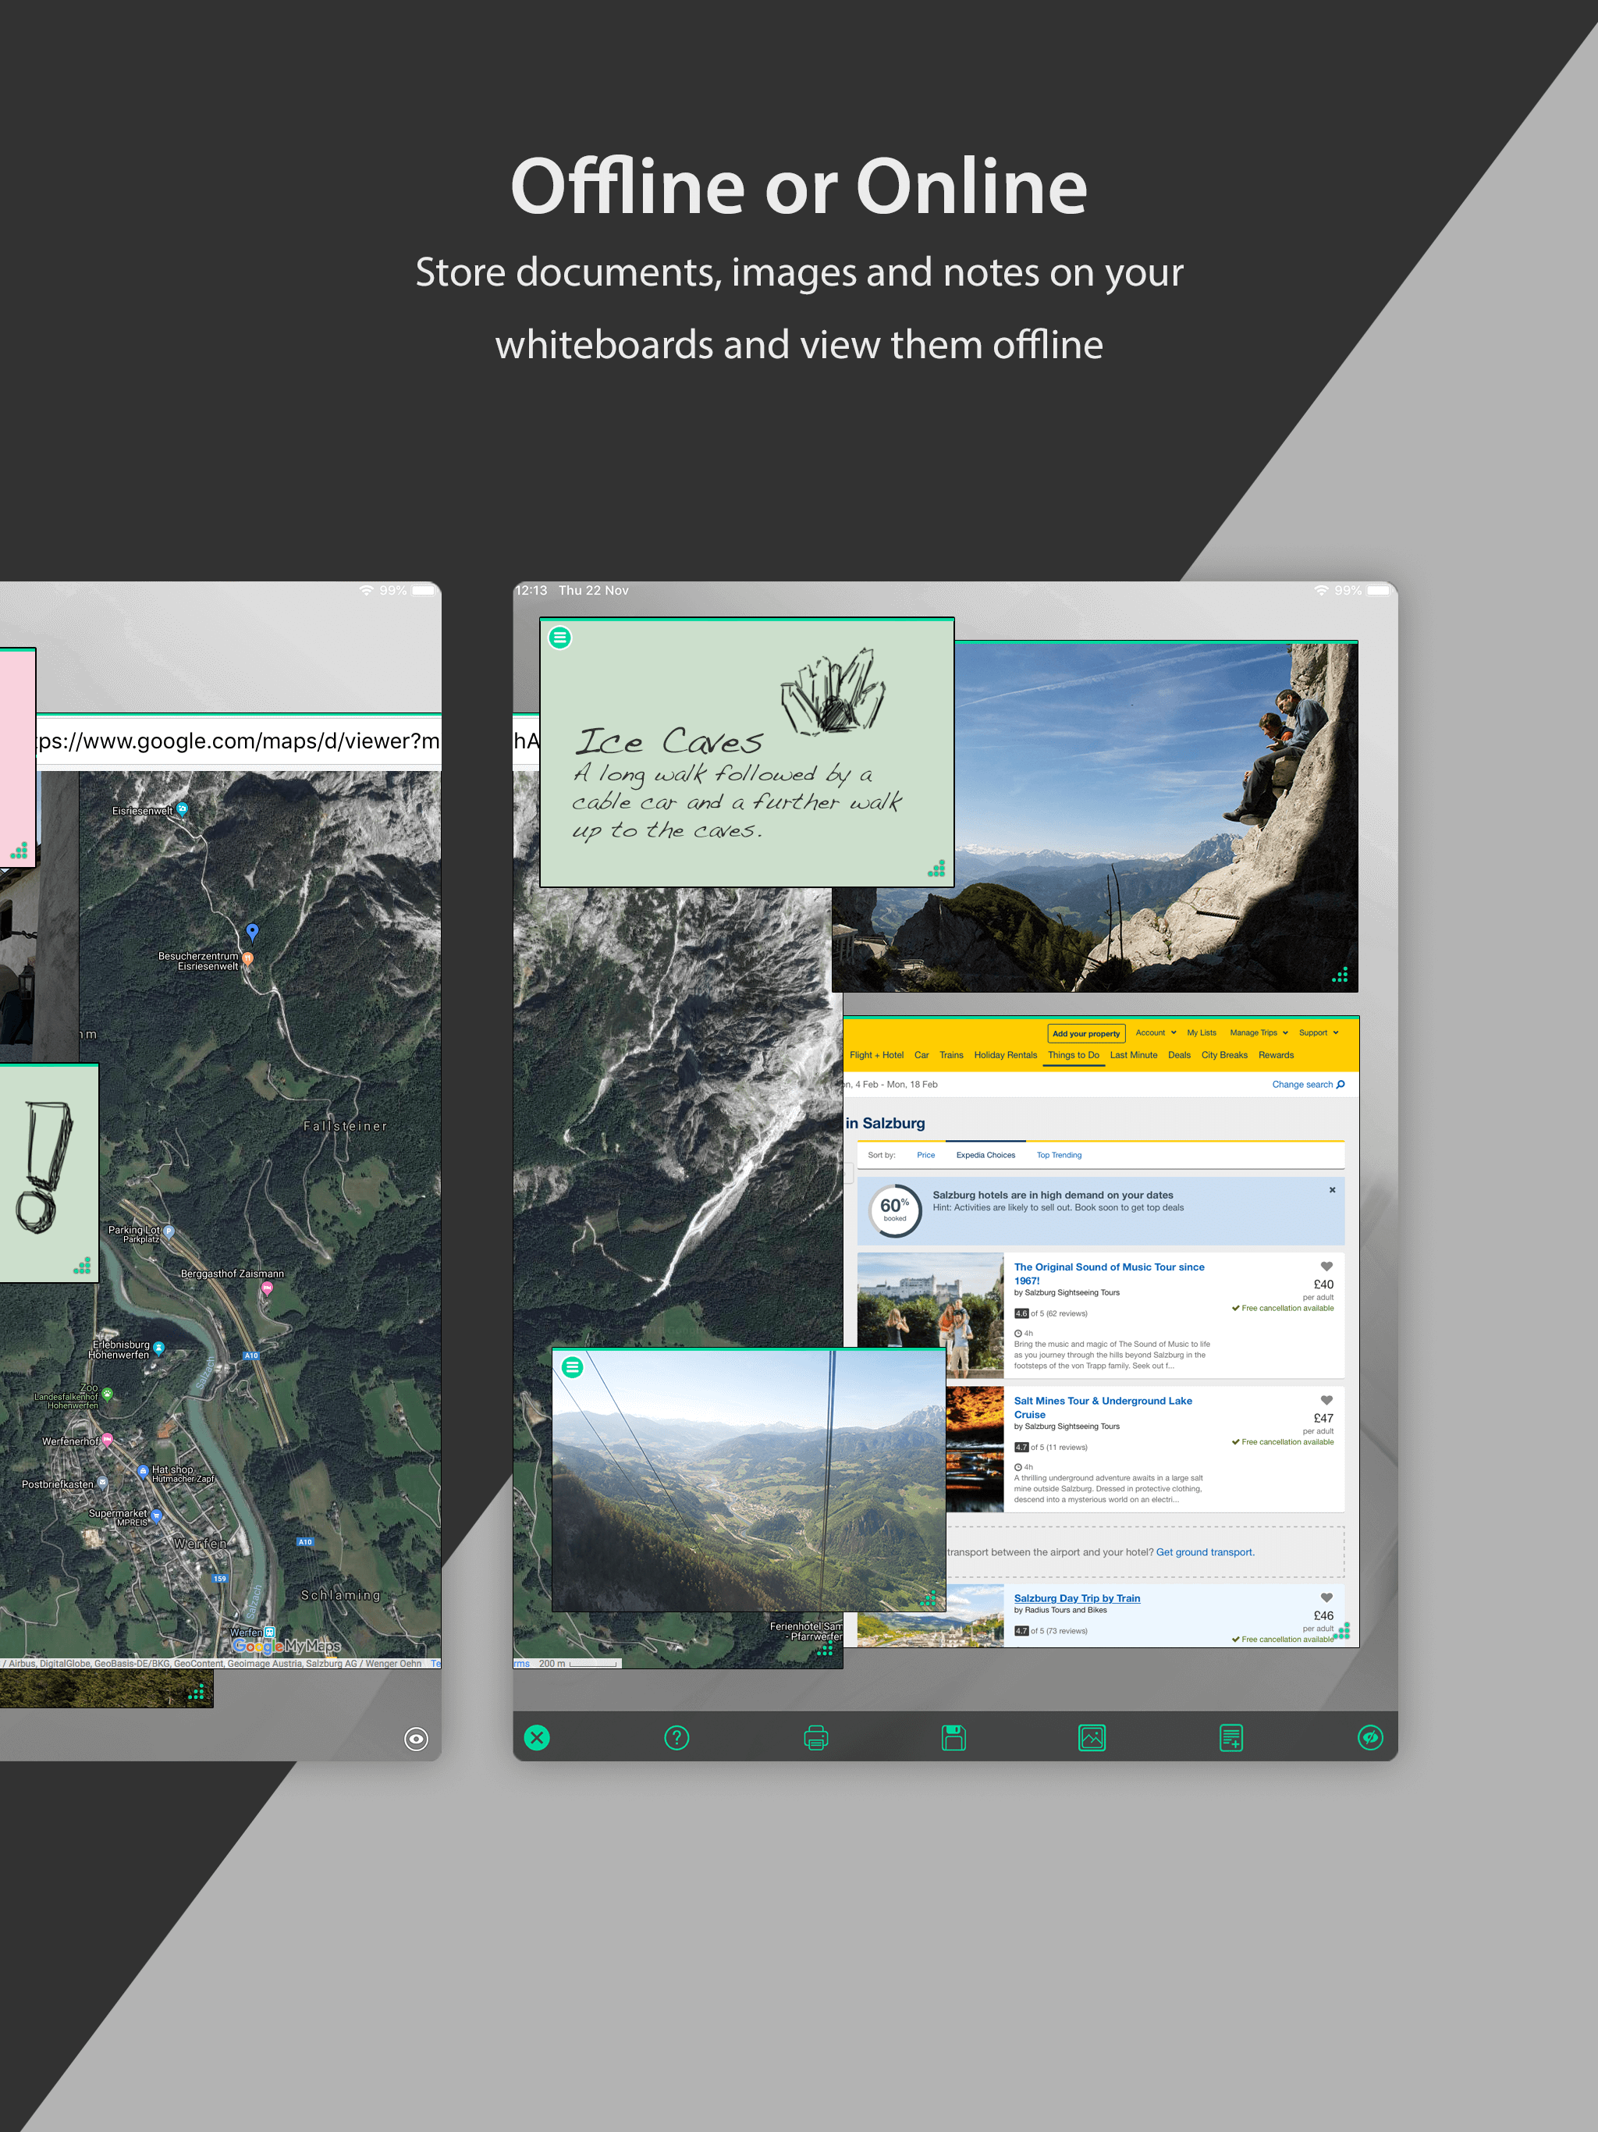This screenshot has width=1598, height=2132.
Task: Click the green close X toolbar icon
Action: pyautogui.click(x=537, y=1737)
